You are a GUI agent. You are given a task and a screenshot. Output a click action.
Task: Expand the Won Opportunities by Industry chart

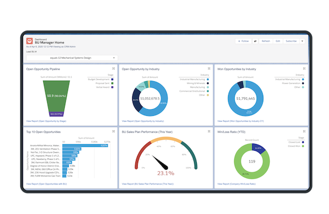pyautogui.click(x=304, y=69)
